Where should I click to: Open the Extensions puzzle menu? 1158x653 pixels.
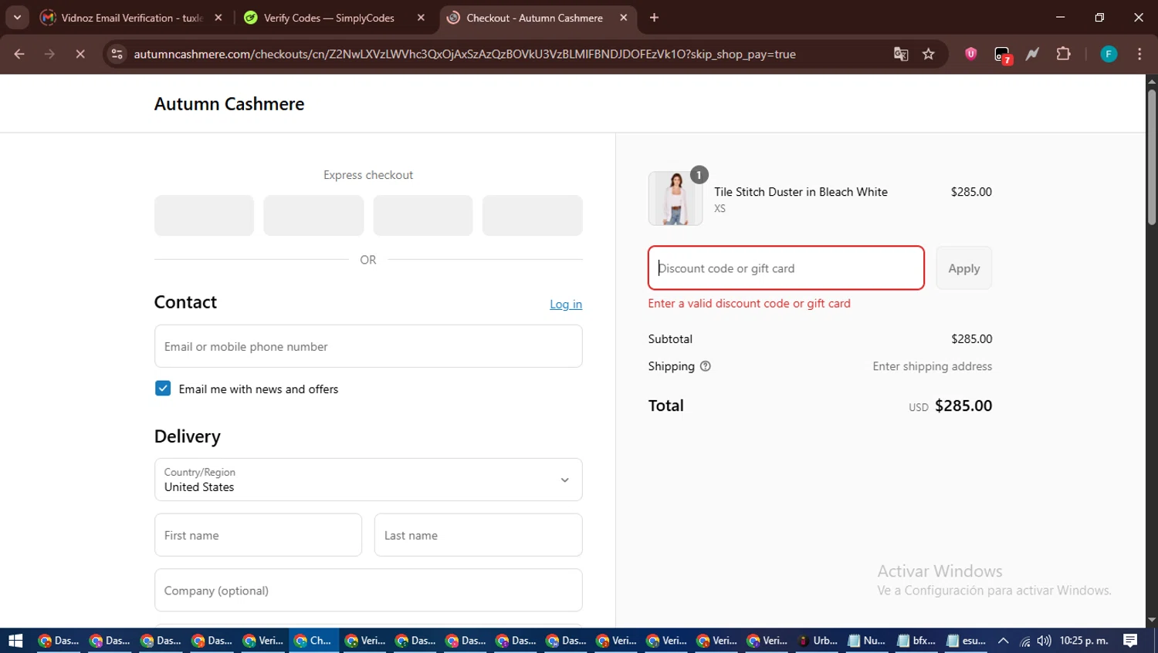coord(1064,54)
